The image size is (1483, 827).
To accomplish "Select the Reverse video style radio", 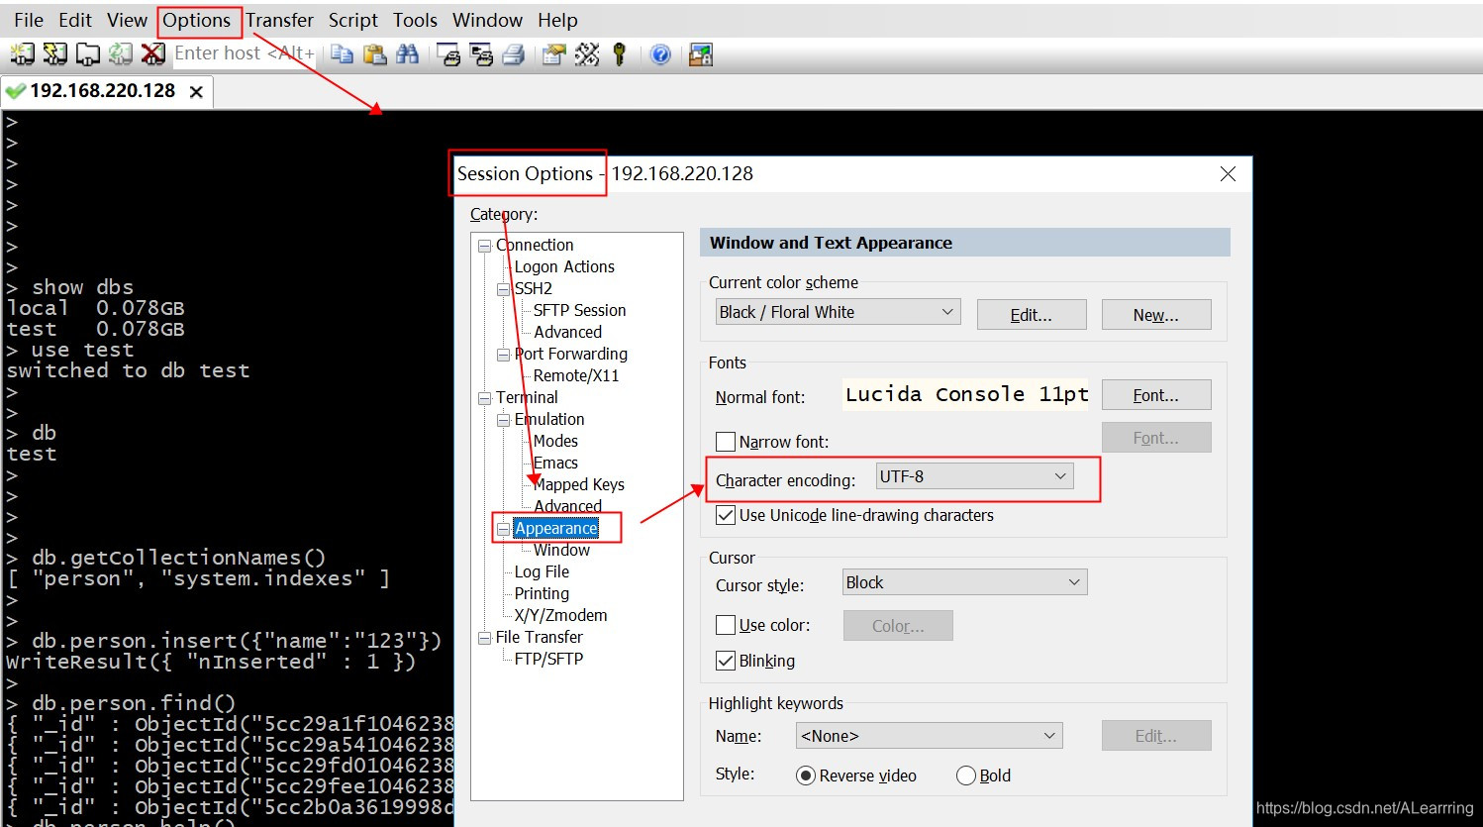I will pyautogui.click(x=806, y=775).
